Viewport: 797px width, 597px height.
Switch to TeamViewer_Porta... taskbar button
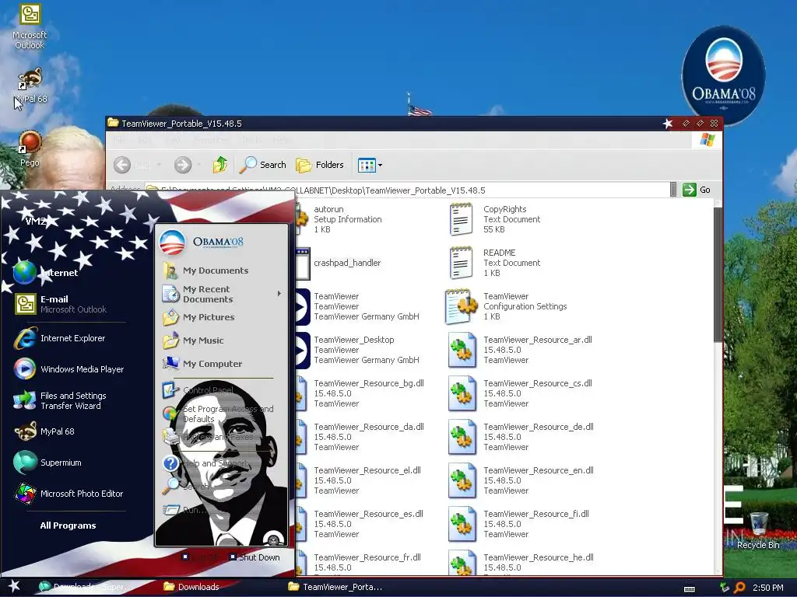tap(335, 587)
